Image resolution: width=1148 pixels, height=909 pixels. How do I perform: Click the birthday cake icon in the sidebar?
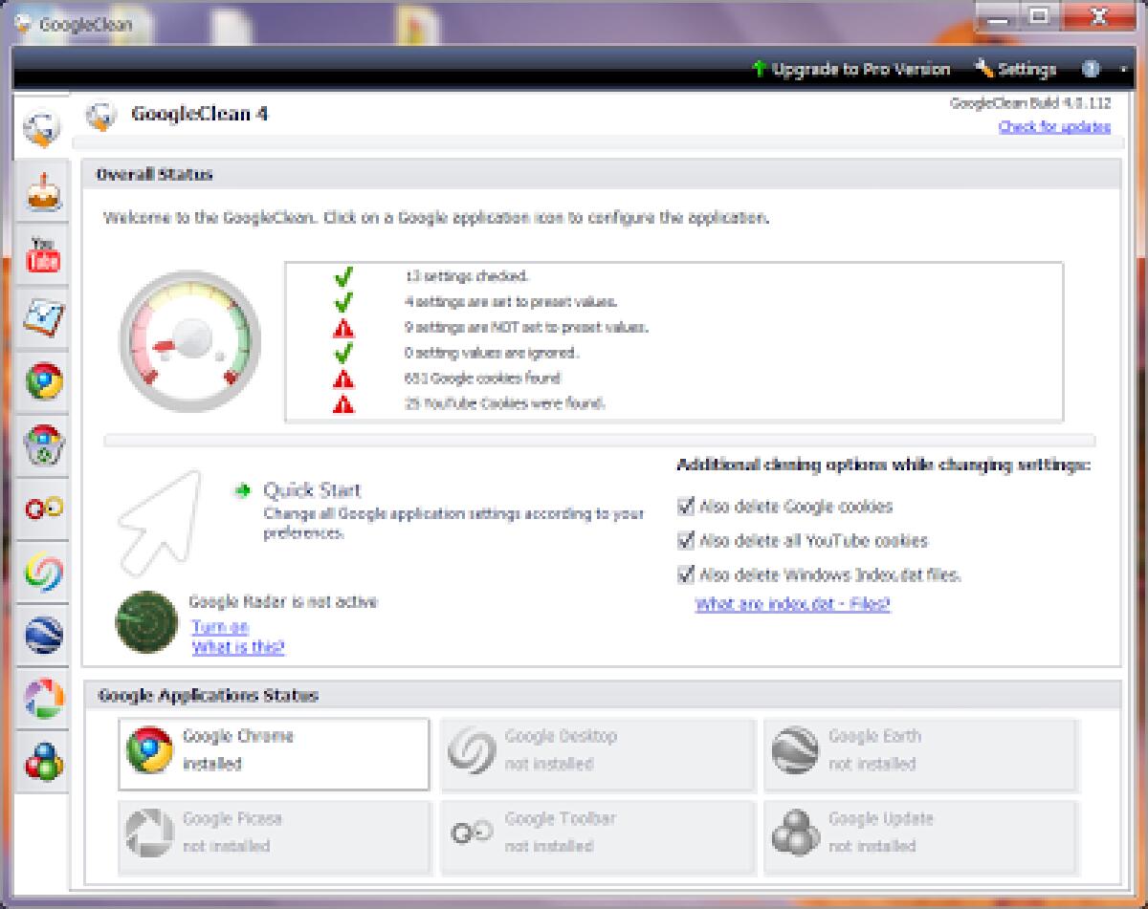pos(40,191)
